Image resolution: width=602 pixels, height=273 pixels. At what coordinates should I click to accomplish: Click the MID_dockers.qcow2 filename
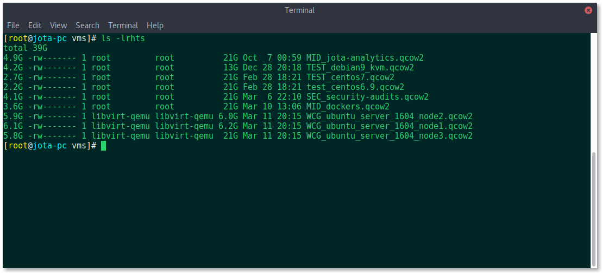[x=348, y=107]
